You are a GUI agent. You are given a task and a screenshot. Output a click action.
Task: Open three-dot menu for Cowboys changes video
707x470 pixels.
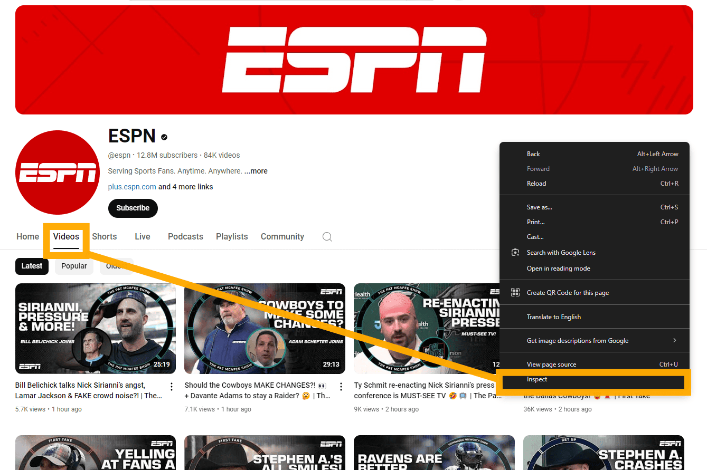pyautogui.click(x=341, y=387)
